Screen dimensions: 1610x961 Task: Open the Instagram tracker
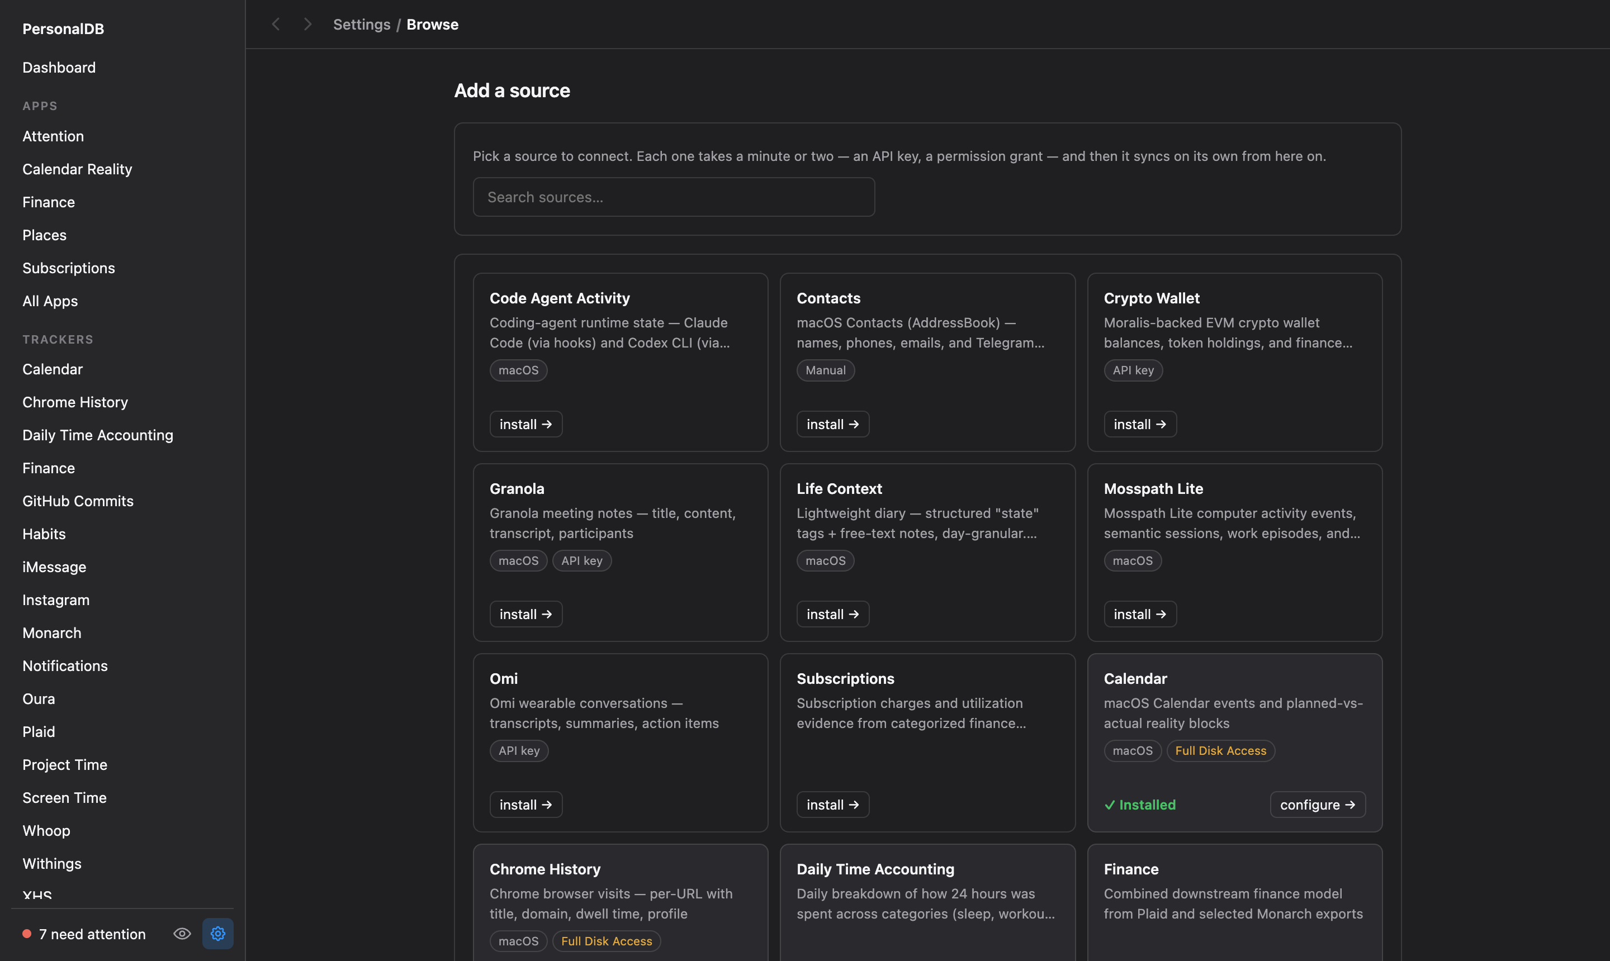point(56,600)
